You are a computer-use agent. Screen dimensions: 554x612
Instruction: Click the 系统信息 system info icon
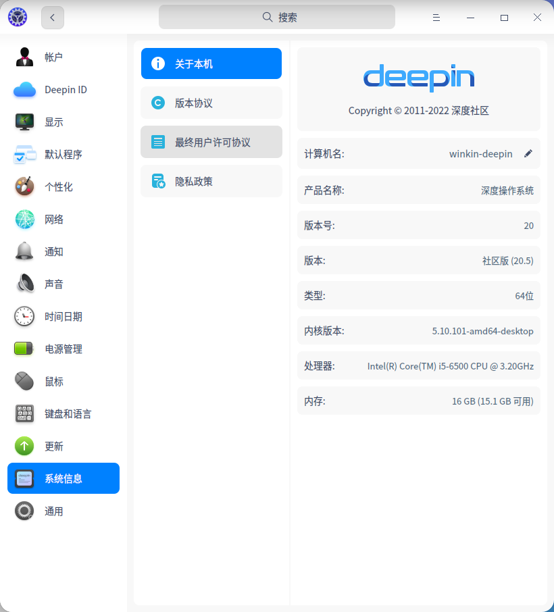pyautogui.click(x=24, y=478)
